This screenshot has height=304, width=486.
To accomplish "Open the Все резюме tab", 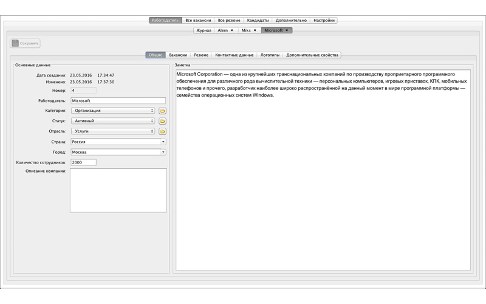I will [x=229, y=21].
